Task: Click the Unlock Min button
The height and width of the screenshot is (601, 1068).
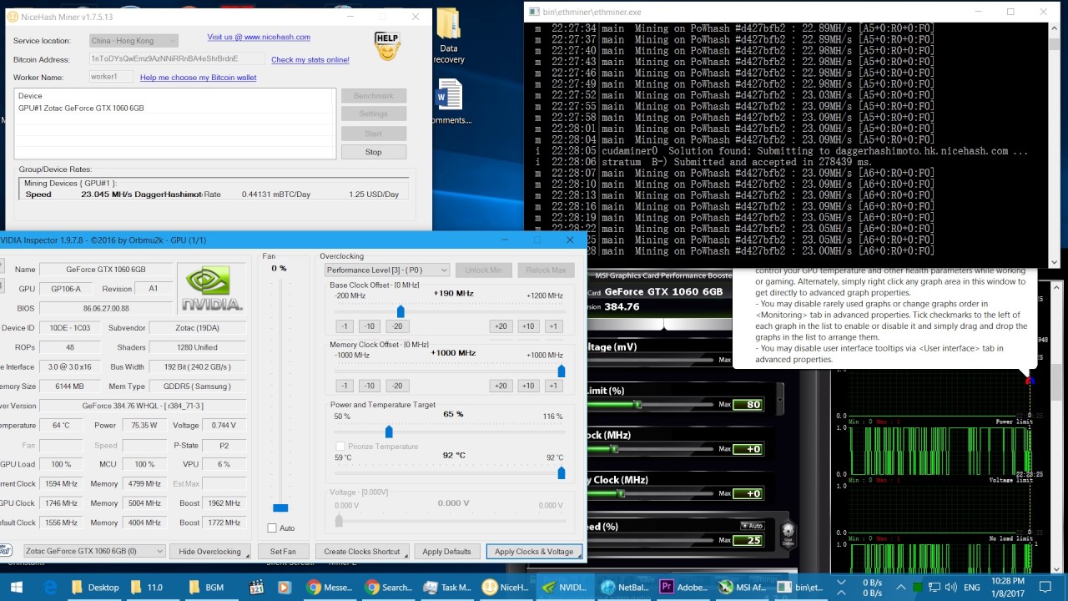Action: 483,270
